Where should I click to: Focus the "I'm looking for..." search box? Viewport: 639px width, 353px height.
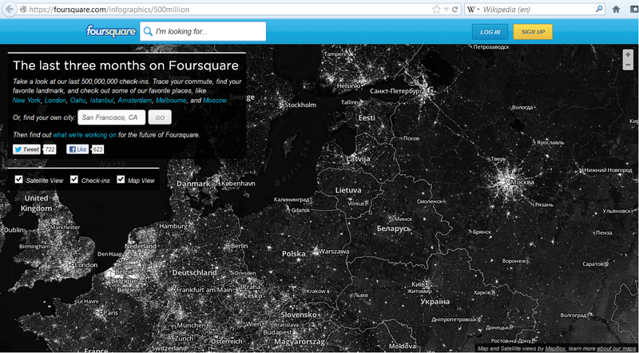203,31
